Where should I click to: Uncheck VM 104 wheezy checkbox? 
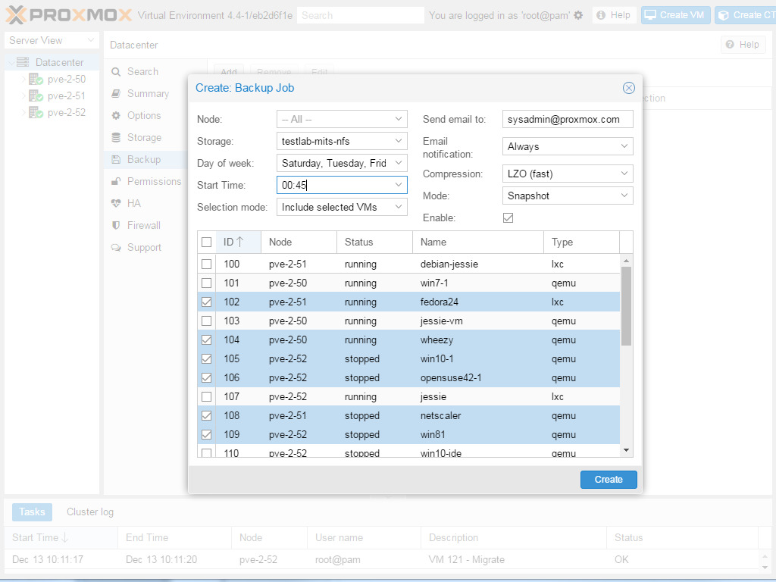[206, 340]
